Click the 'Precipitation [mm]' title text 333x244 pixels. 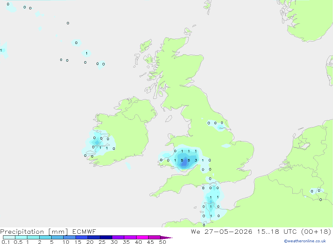point(34,232)
